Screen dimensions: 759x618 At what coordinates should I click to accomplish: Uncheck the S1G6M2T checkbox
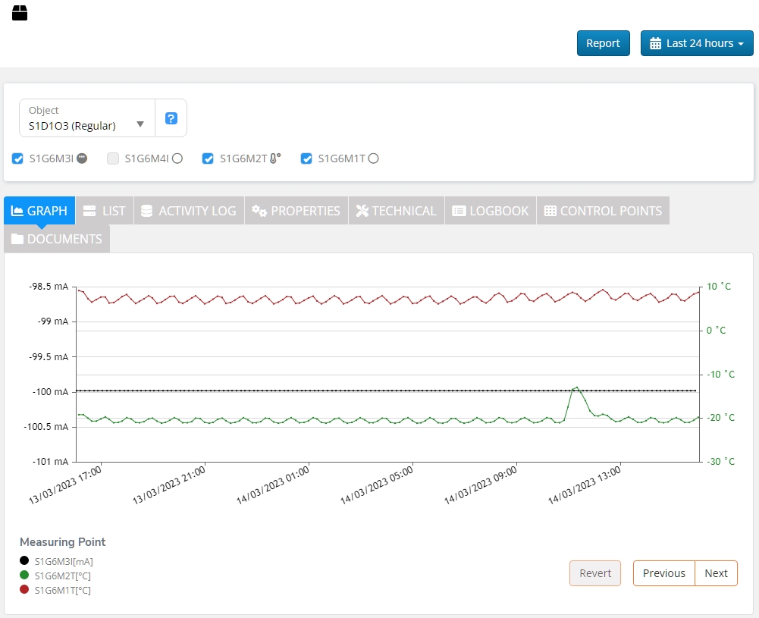click(x=208, y=158)
